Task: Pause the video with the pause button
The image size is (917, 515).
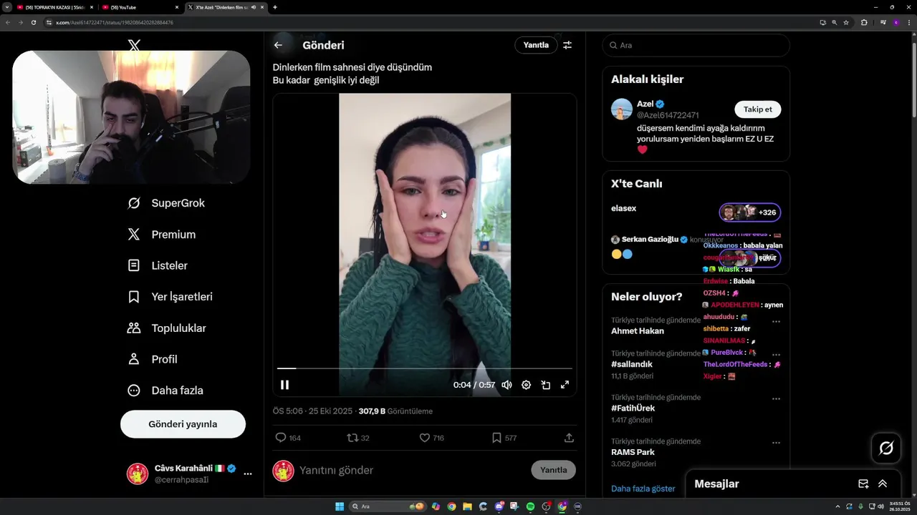Action: pos(284,385)
